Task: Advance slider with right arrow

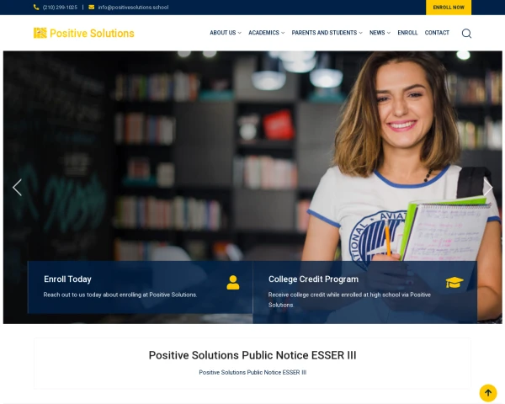Action: [487, 188]
